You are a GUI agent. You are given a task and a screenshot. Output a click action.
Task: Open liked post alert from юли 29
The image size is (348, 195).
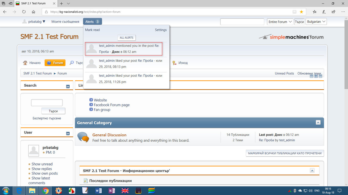[126, 64]
